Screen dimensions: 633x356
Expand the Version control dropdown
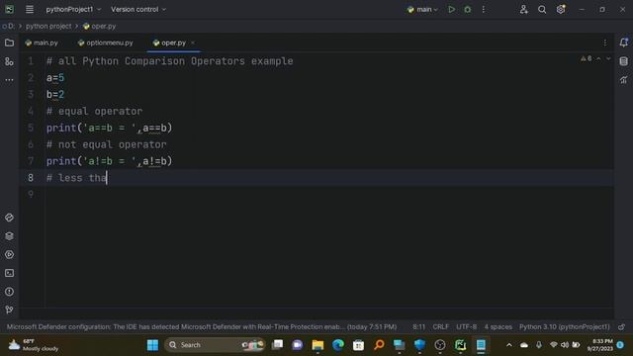point(138,9)
